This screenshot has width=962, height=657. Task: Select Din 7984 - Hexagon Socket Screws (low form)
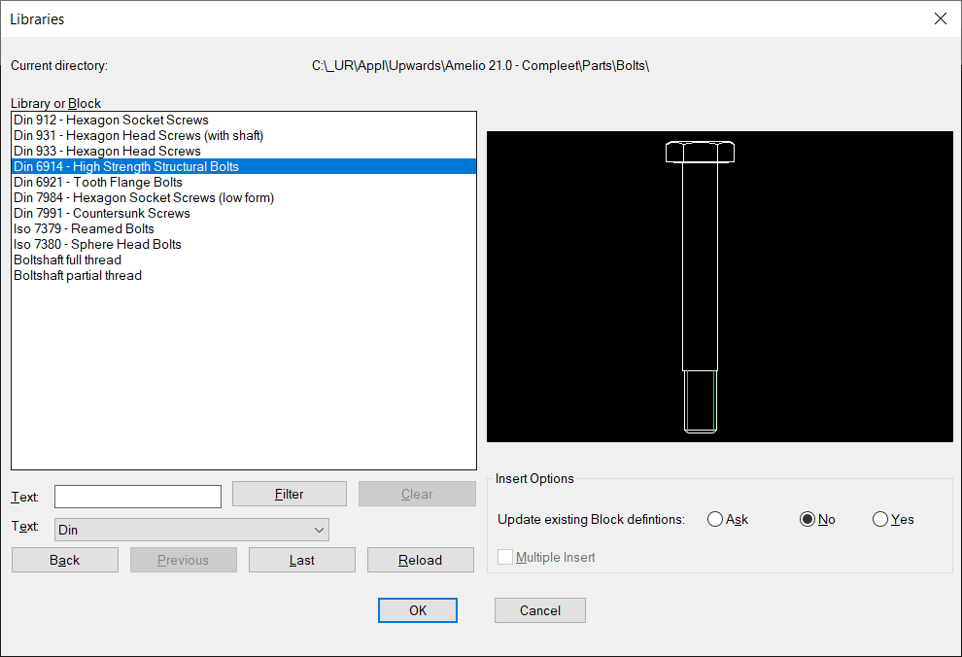pos(244,197)
